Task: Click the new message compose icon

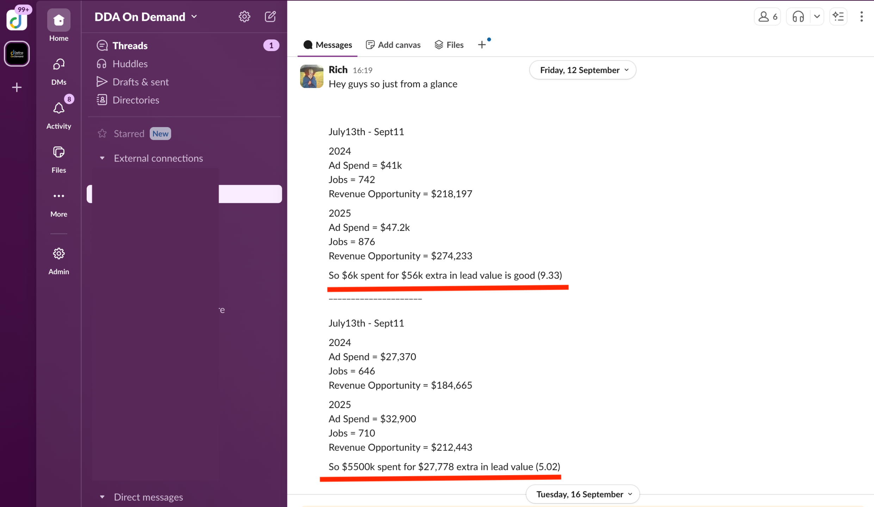Action: click(x=270, y=17)
